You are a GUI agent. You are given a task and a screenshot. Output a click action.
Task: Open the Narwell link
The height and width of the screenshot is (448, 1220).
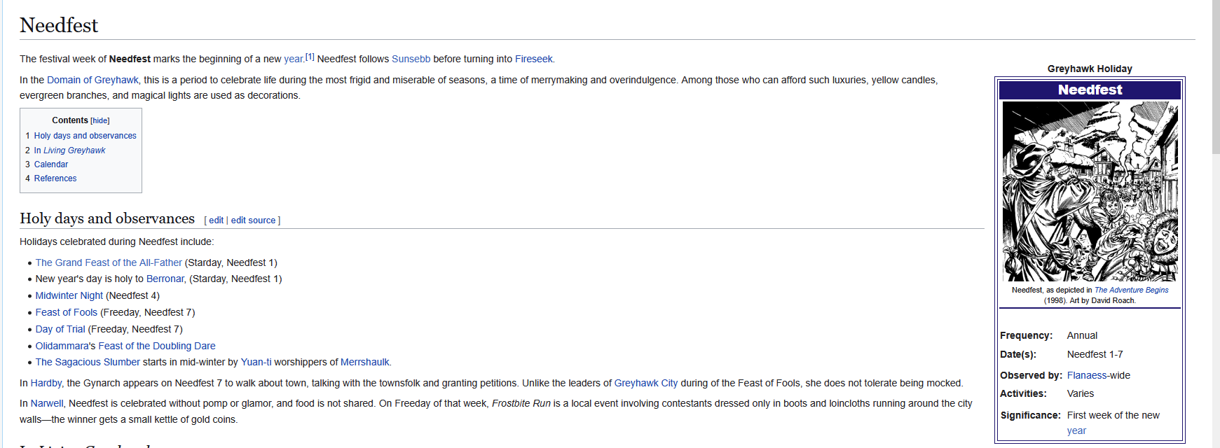tap(47, 403)
